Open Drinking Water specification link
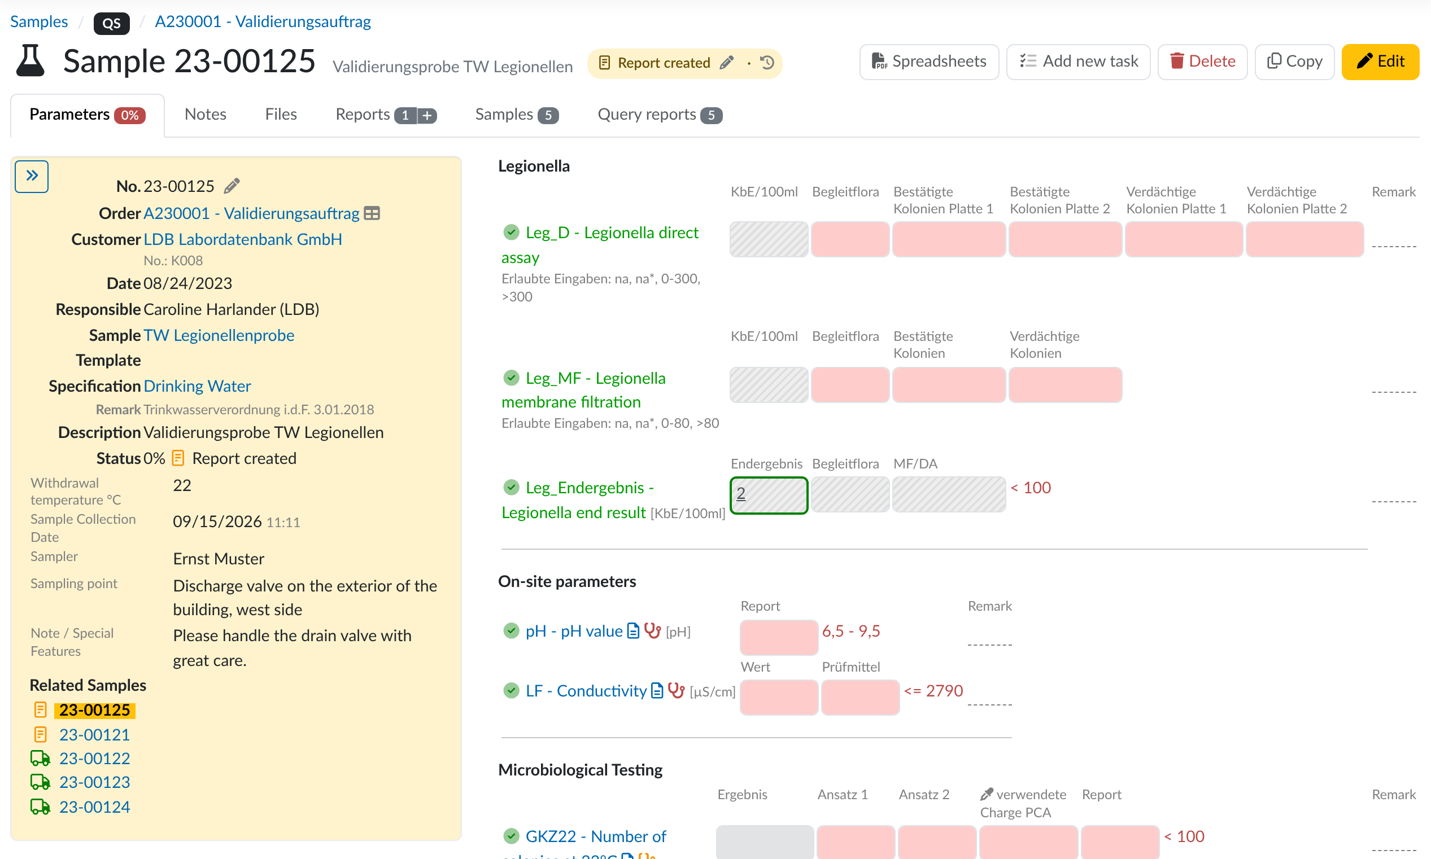 coord(197,385)
